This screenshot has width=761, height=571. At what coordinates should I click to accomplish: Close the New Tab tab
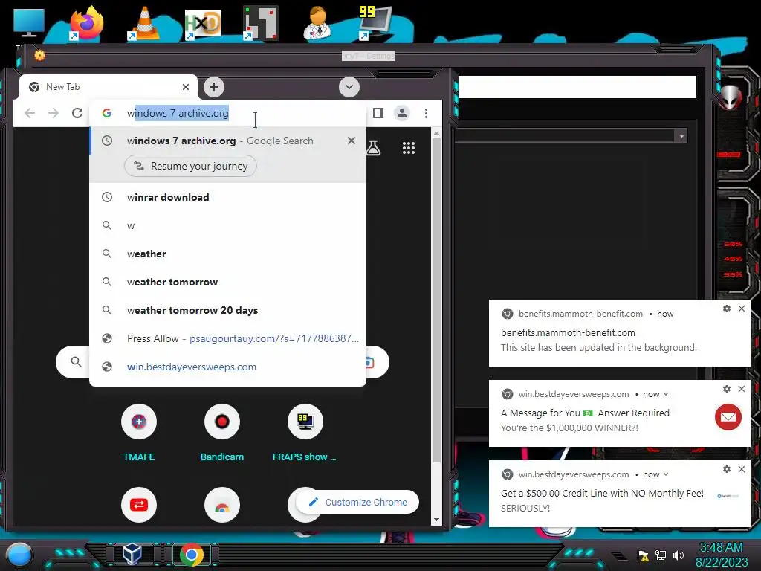(x=185, y=87)
